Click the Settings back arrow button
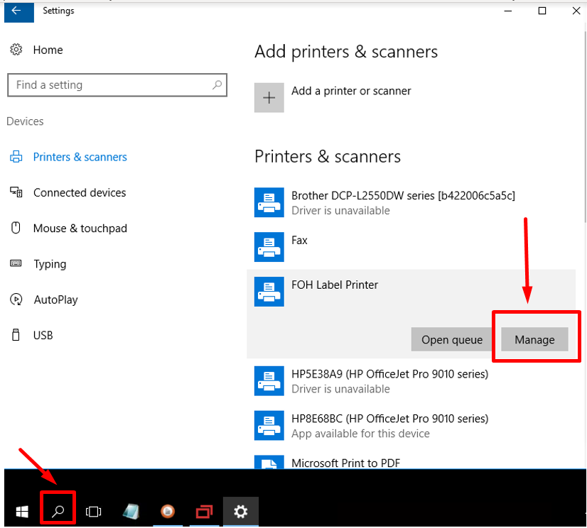Viewport: 587px width, 528px height. [x=17, y=11]
